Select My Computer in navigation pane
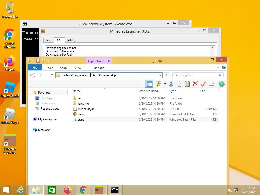This screenshot has width=260, height=195. tap(47, 119)
